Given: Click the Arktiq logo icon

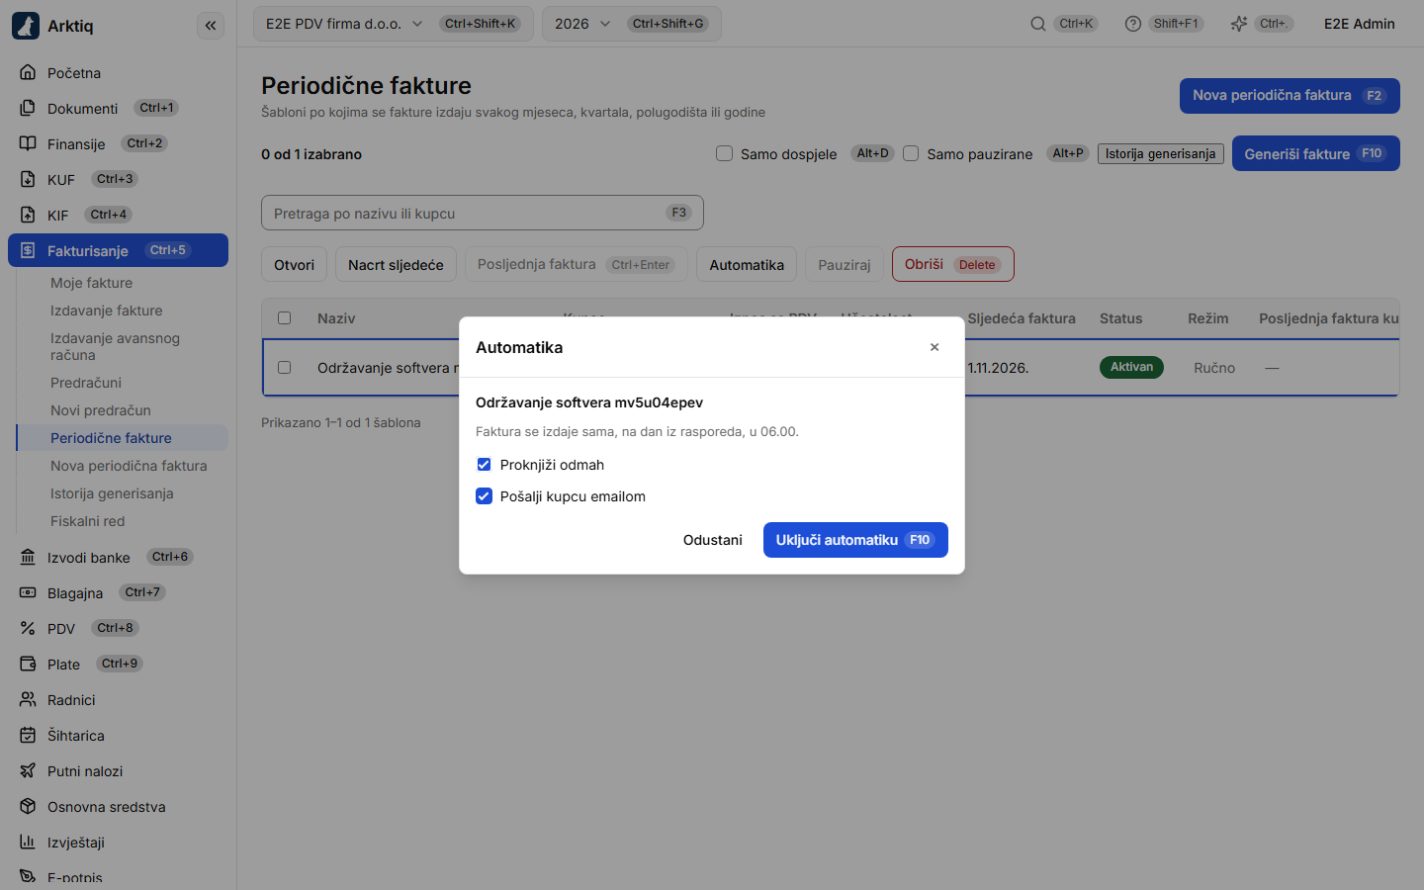Looking at the screenshot, I should tap(26, 26).
